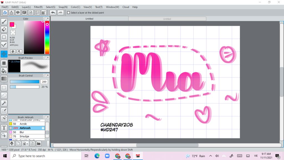The image size is (284, 160).
Task: Click the brush folder icon
Action: pos(39,144)
